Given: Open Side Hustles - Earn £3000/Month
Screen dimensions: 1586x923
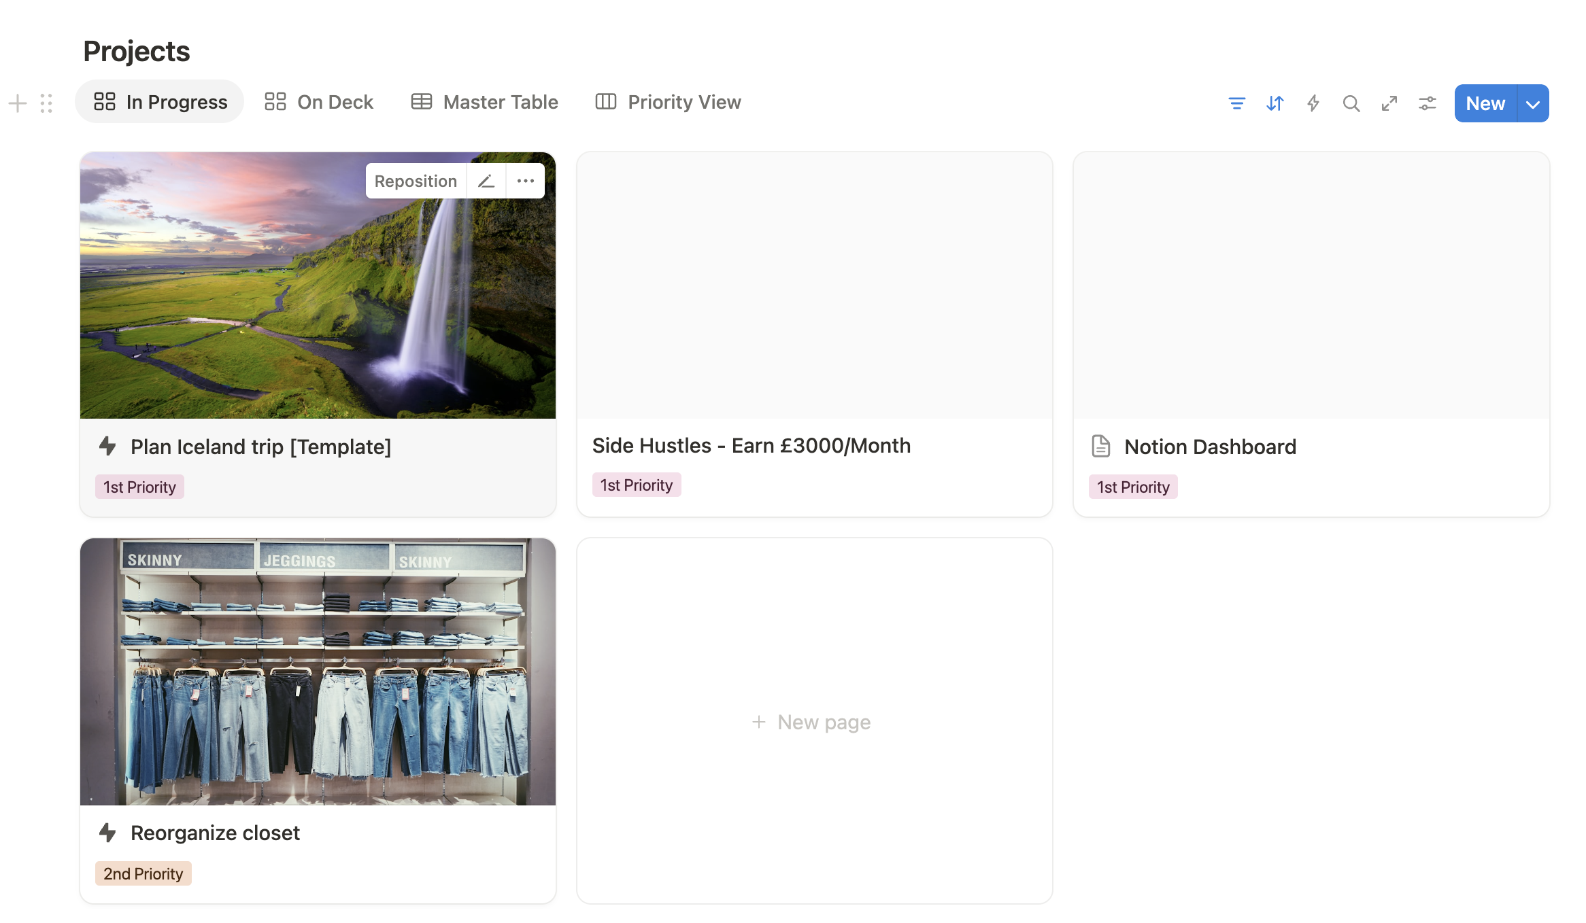Looking at the screenshot, I should click(x=751, y=445).
